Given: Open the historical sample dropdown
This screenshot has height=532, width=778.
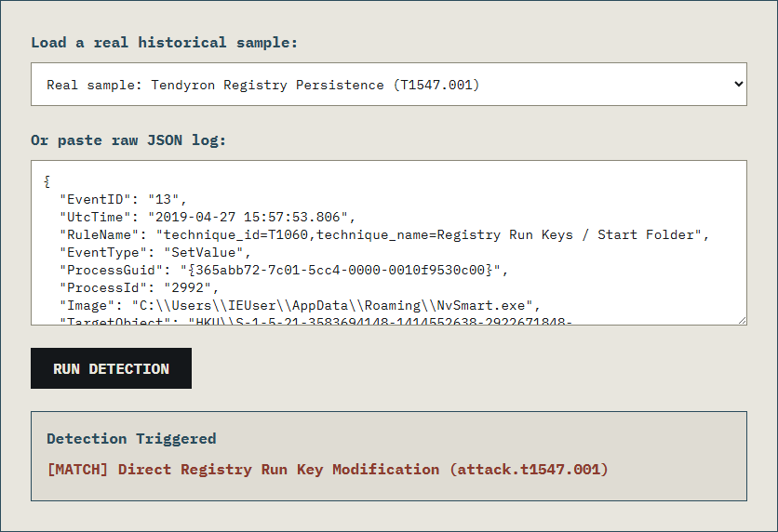Looking at the screenshot, I should pos(388,85).
